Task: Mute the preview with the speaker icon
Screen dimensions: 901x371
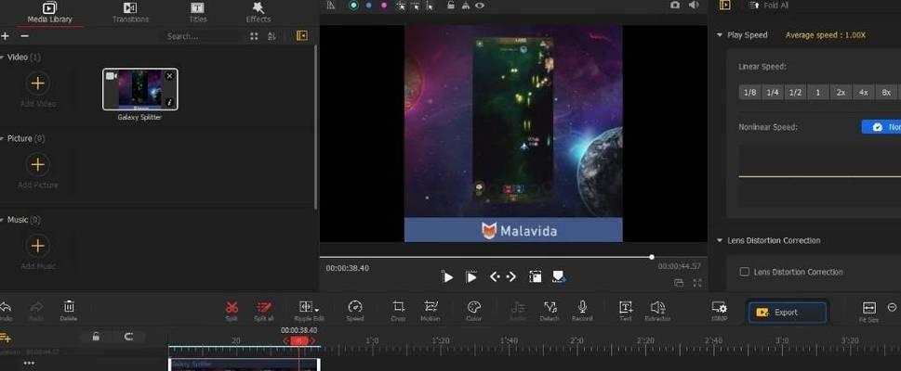Action: [695, 6]
